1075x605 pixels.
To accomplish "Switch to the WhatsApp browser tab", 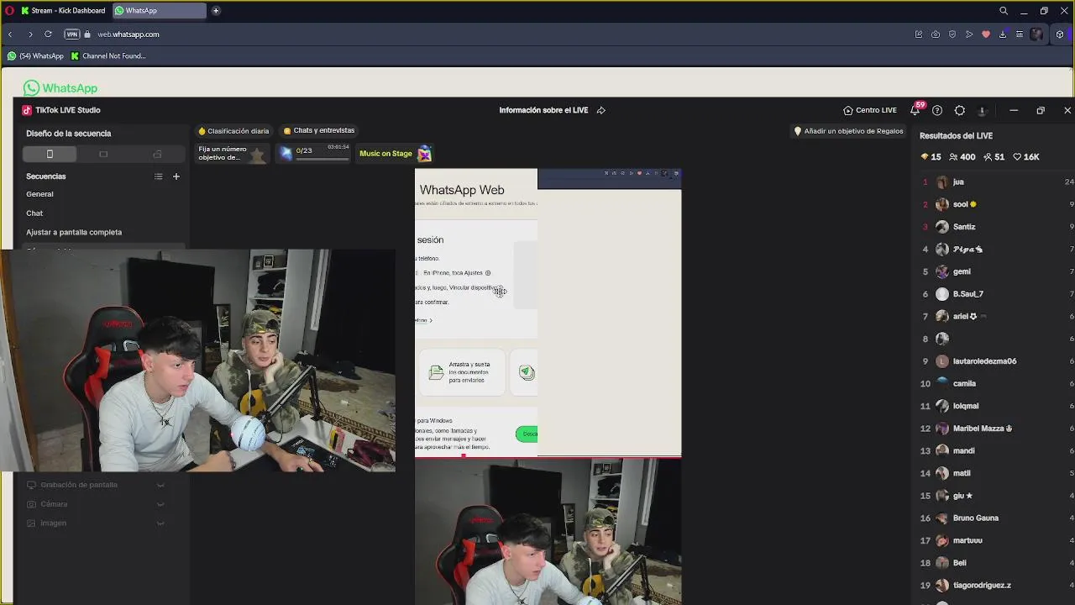I will (x=160, y=11).
